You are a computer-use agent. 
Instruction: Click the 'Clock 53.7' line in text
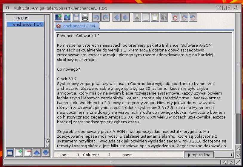coord(67,79)
